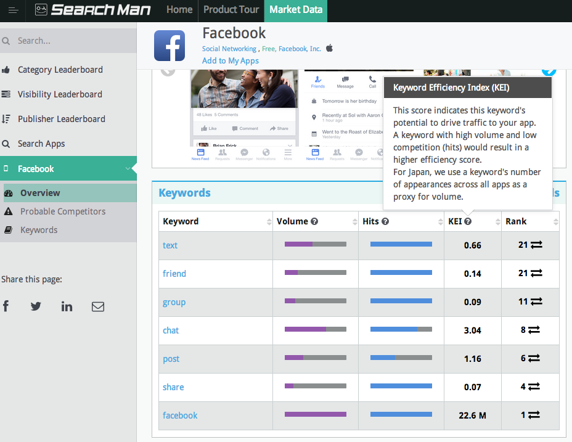This screenshot has height=442, width=572.
Task: Click rank change icon in 'chat' row
Action: (x=534, y=330)
